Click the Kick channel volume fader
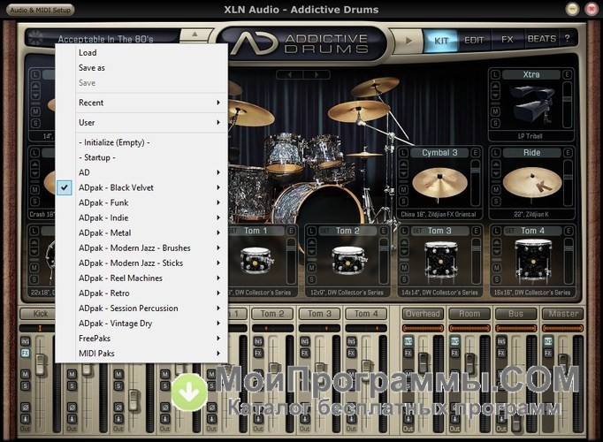The height and width of the screenshot is (442, 603). (41, 365)
